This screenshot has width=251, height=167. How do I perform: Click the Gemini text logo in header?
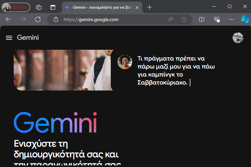coord(28,37)
